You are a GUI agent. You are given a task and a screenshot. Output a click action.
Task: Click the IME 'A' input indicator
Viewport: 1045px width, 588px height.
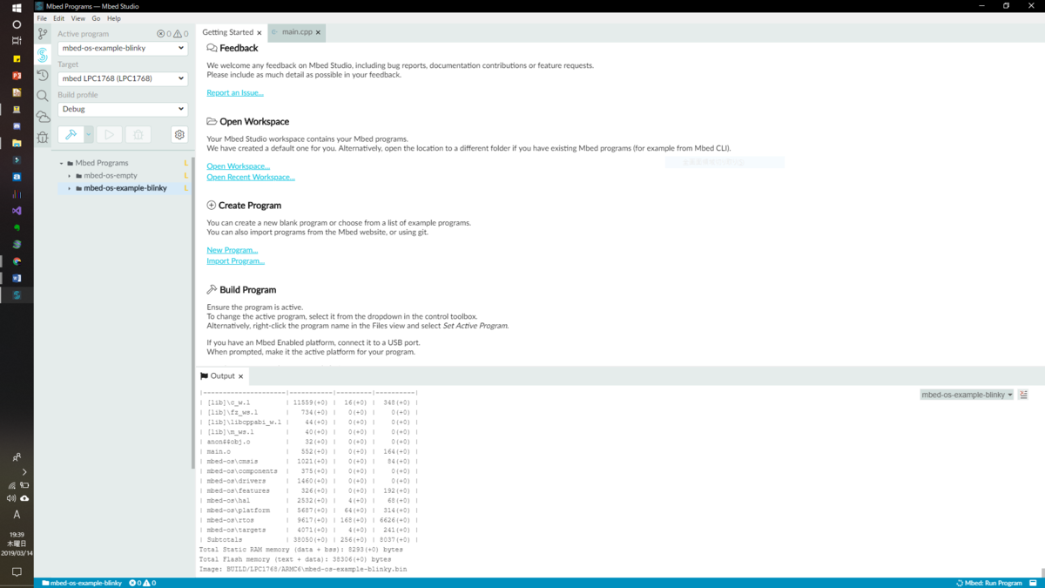coord(17,515)
